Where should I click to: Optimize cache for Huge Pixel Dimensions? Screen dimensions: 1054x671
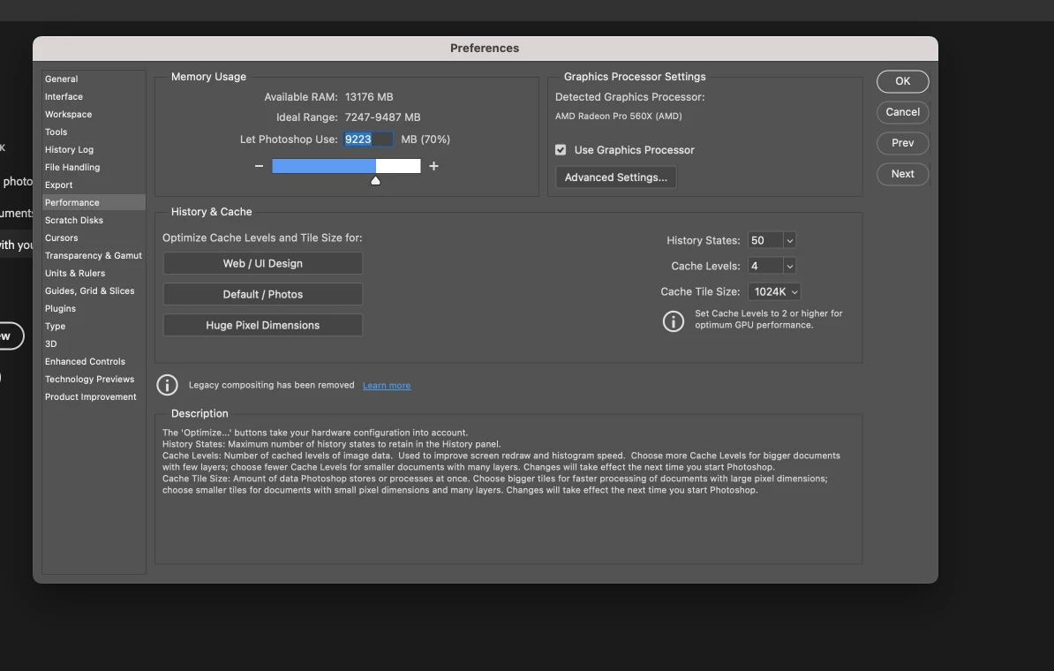pyautogui.click(x=263, y=326)
